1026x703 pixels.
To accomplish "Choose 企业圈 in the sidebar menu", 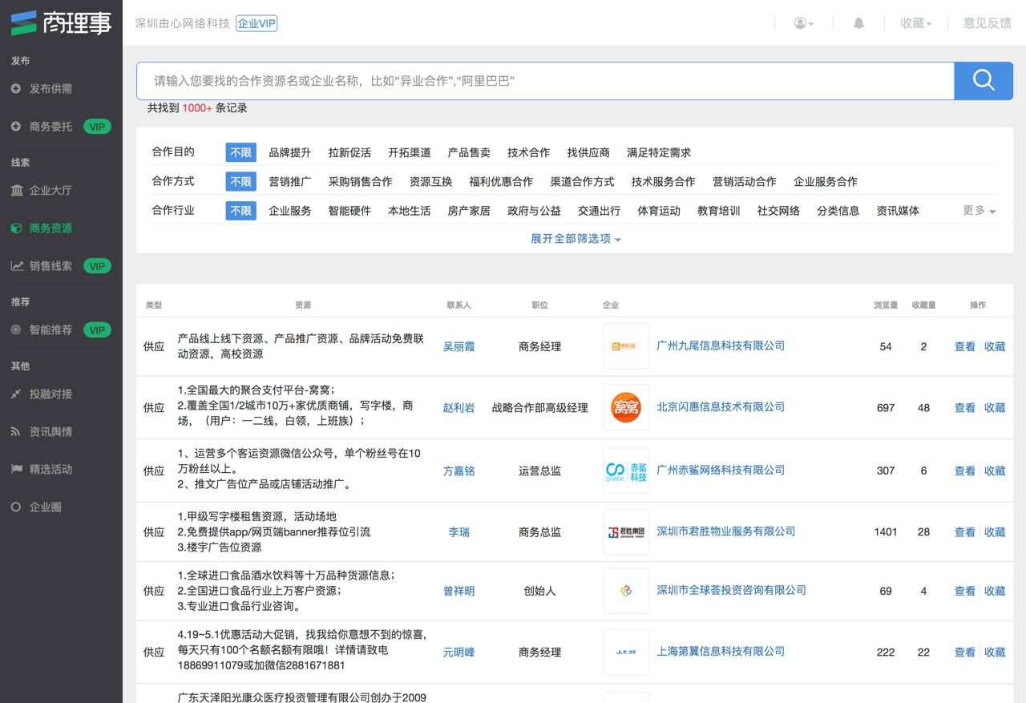I will 45,507.
